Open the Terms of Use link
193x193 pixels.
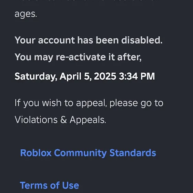tap(49, 185)
